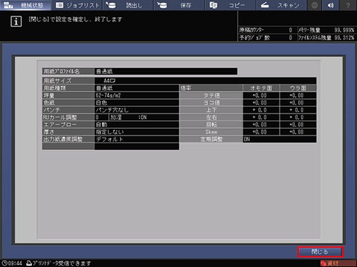Click the clock icon in status bar
357x267 pixels.
pyautogui.click(x=4, y=263)
